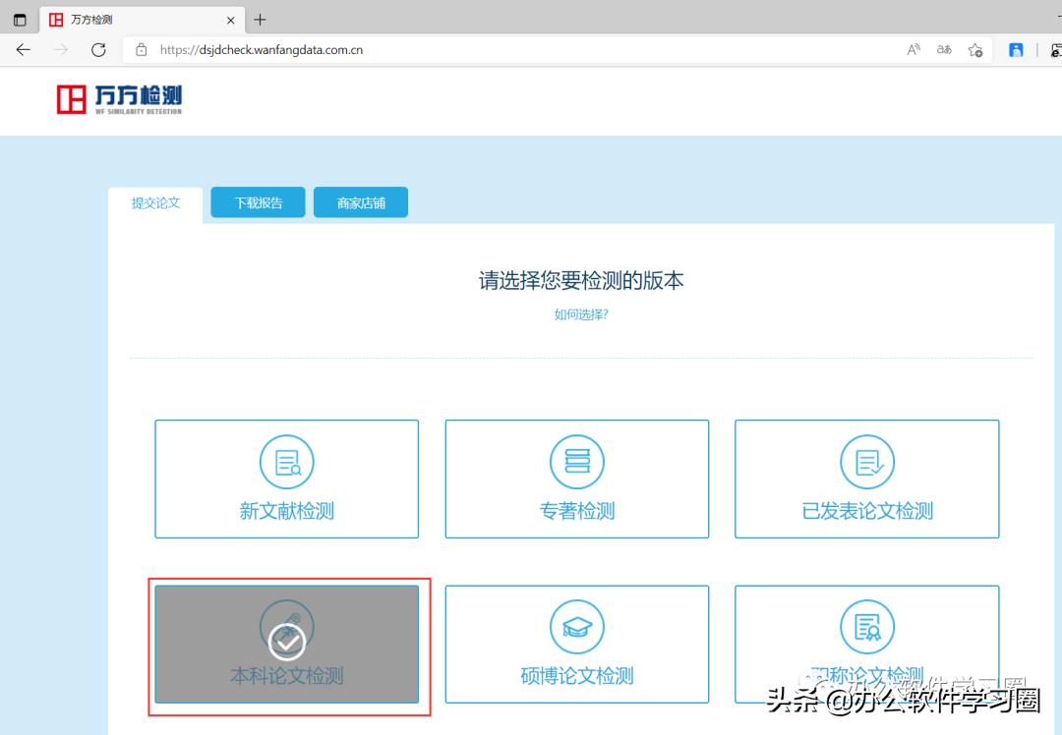This screenshot has height=735, width=1062.
Task: Click the Read Aloud icon in toolbar
Action: pyautogui.click(x=913, y=48)
